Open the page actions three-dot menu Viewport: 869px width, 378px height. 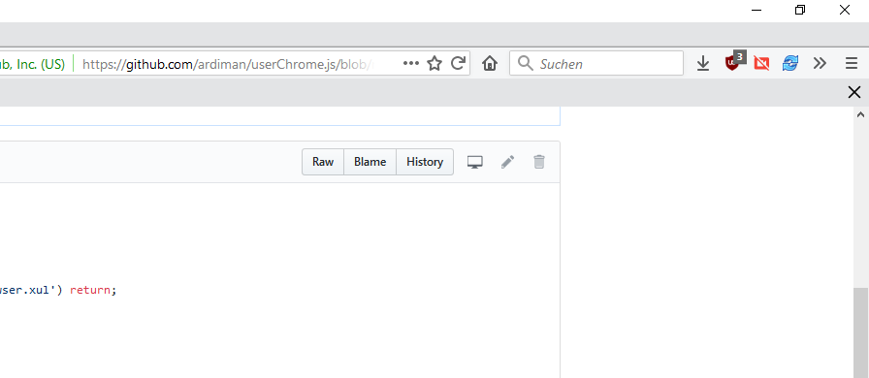(410, 63)
